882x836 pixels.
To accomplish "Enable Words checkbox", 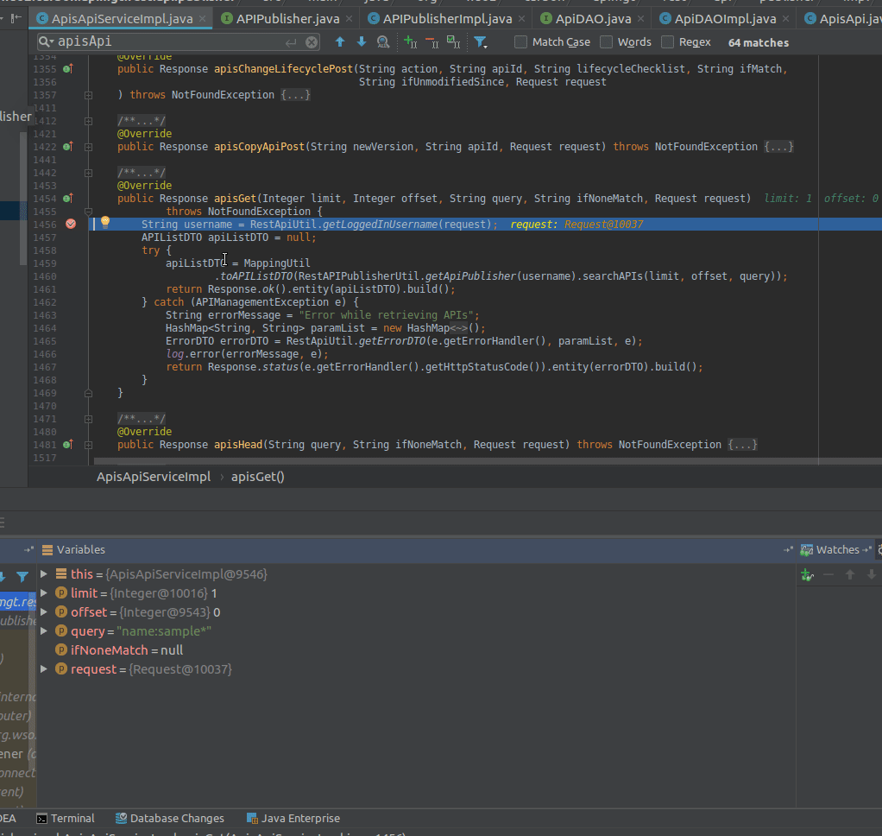I will point(607,42).
